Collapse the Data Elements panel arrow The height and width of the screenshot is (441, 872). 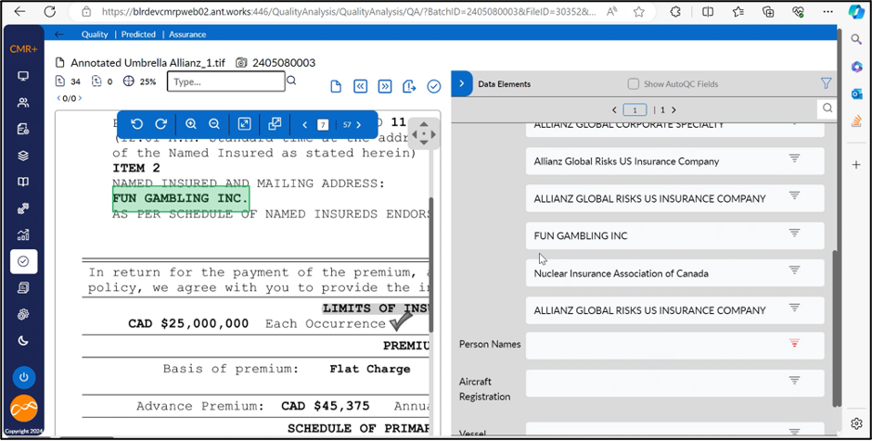(462, 83)
